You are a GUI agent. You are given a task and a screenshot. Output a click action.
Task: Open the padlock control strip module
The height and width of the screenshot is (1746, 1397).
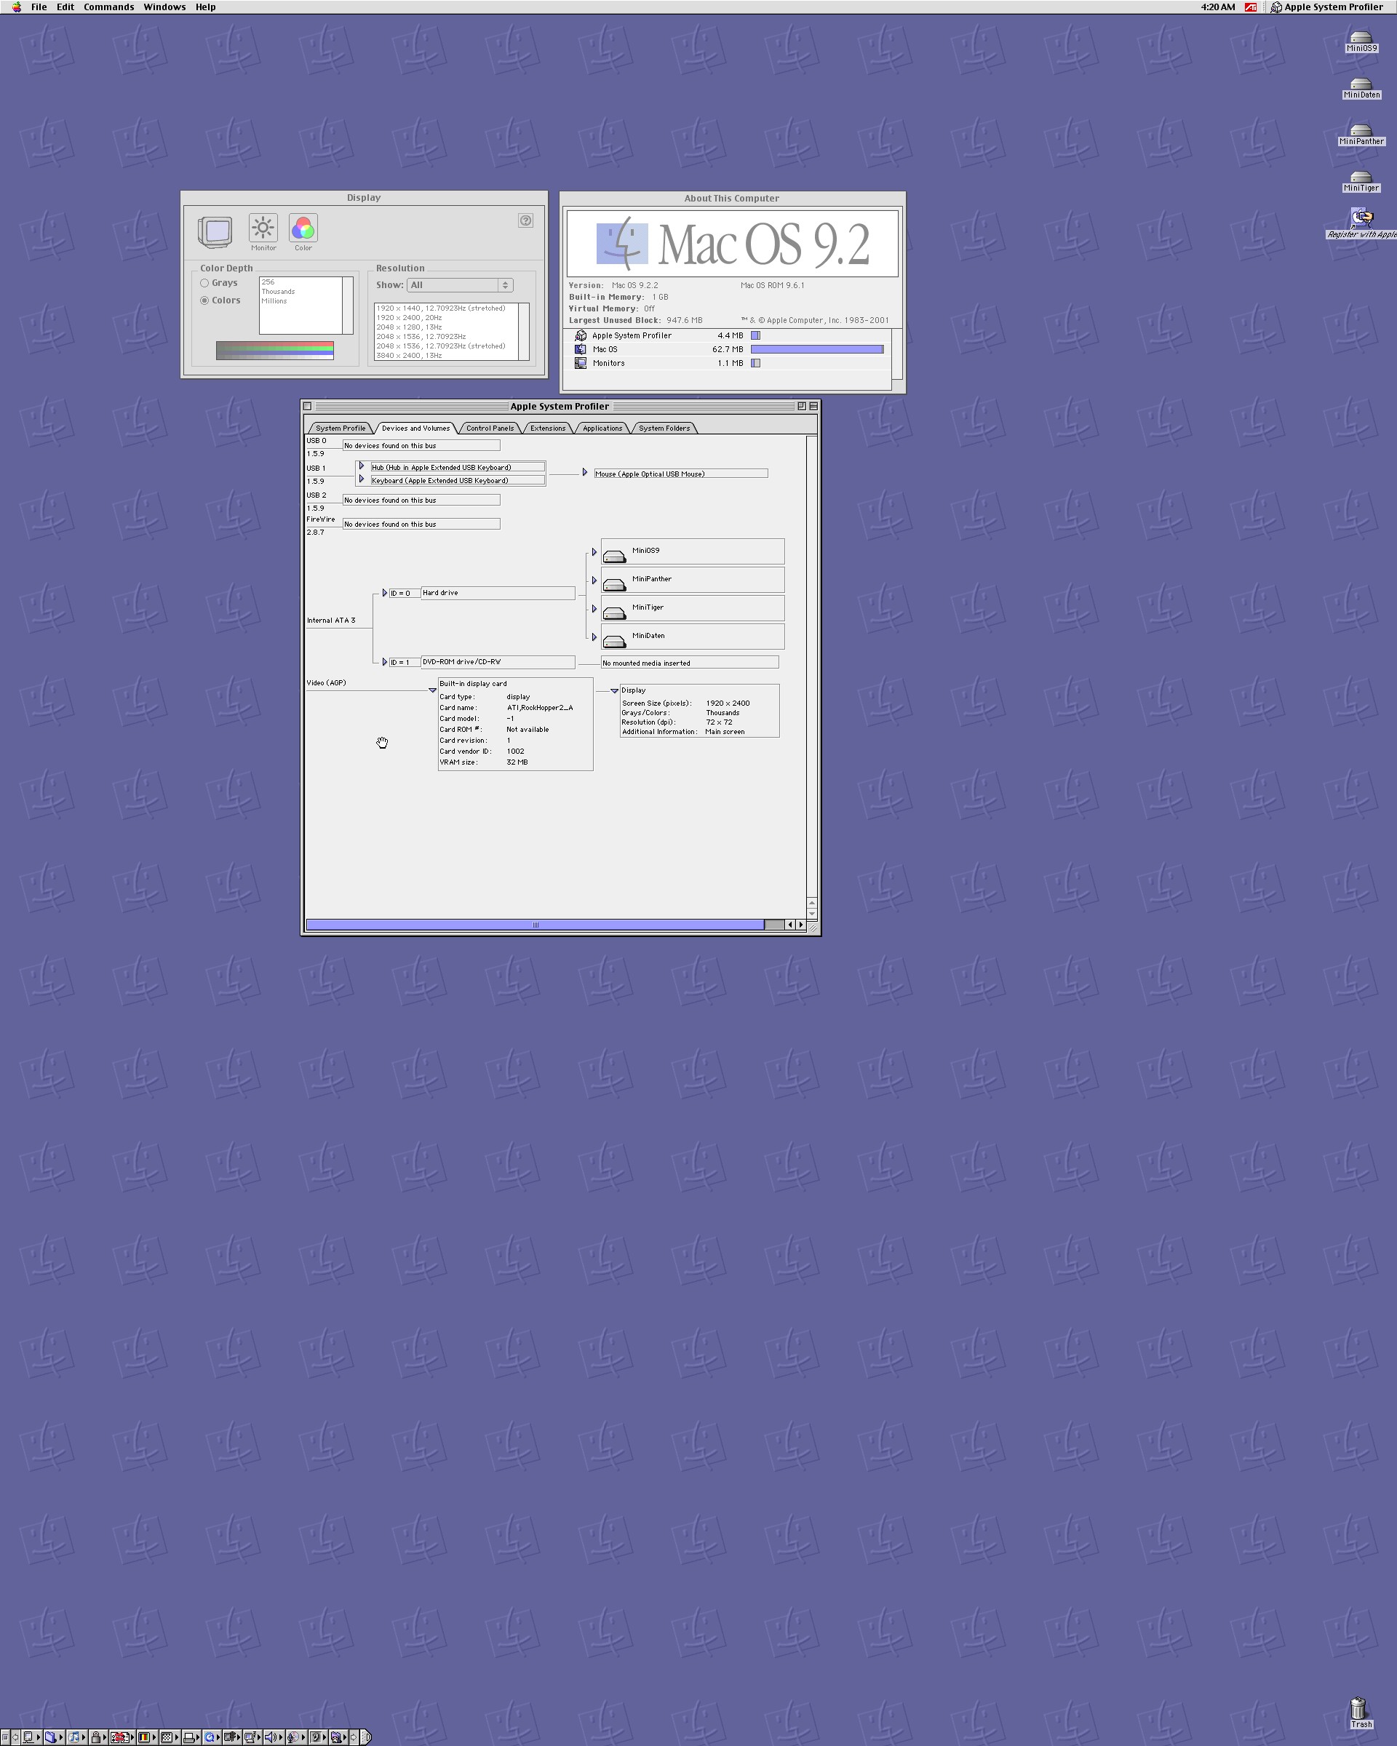click(x=95, y=1737)
